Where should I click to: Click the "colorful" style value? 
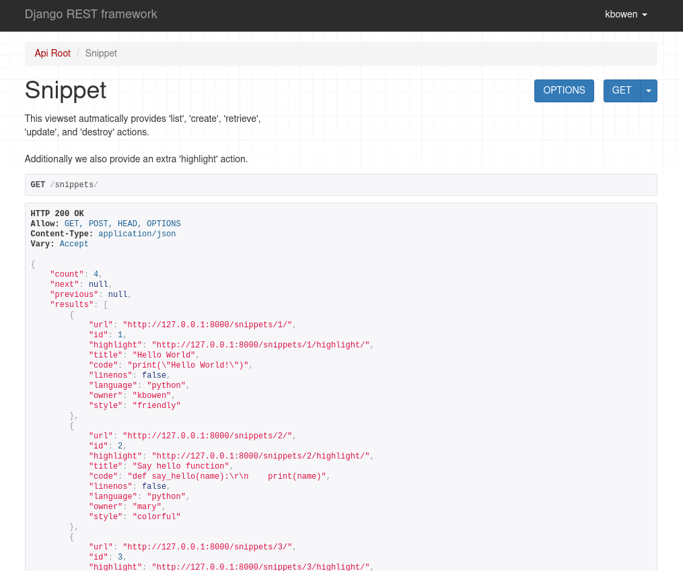156,516
